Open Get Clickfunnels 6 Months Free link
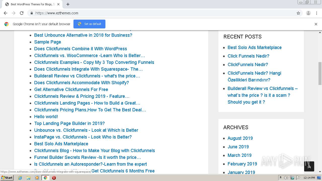This screenshot has width=322, height=181. [x=123, y=171]
